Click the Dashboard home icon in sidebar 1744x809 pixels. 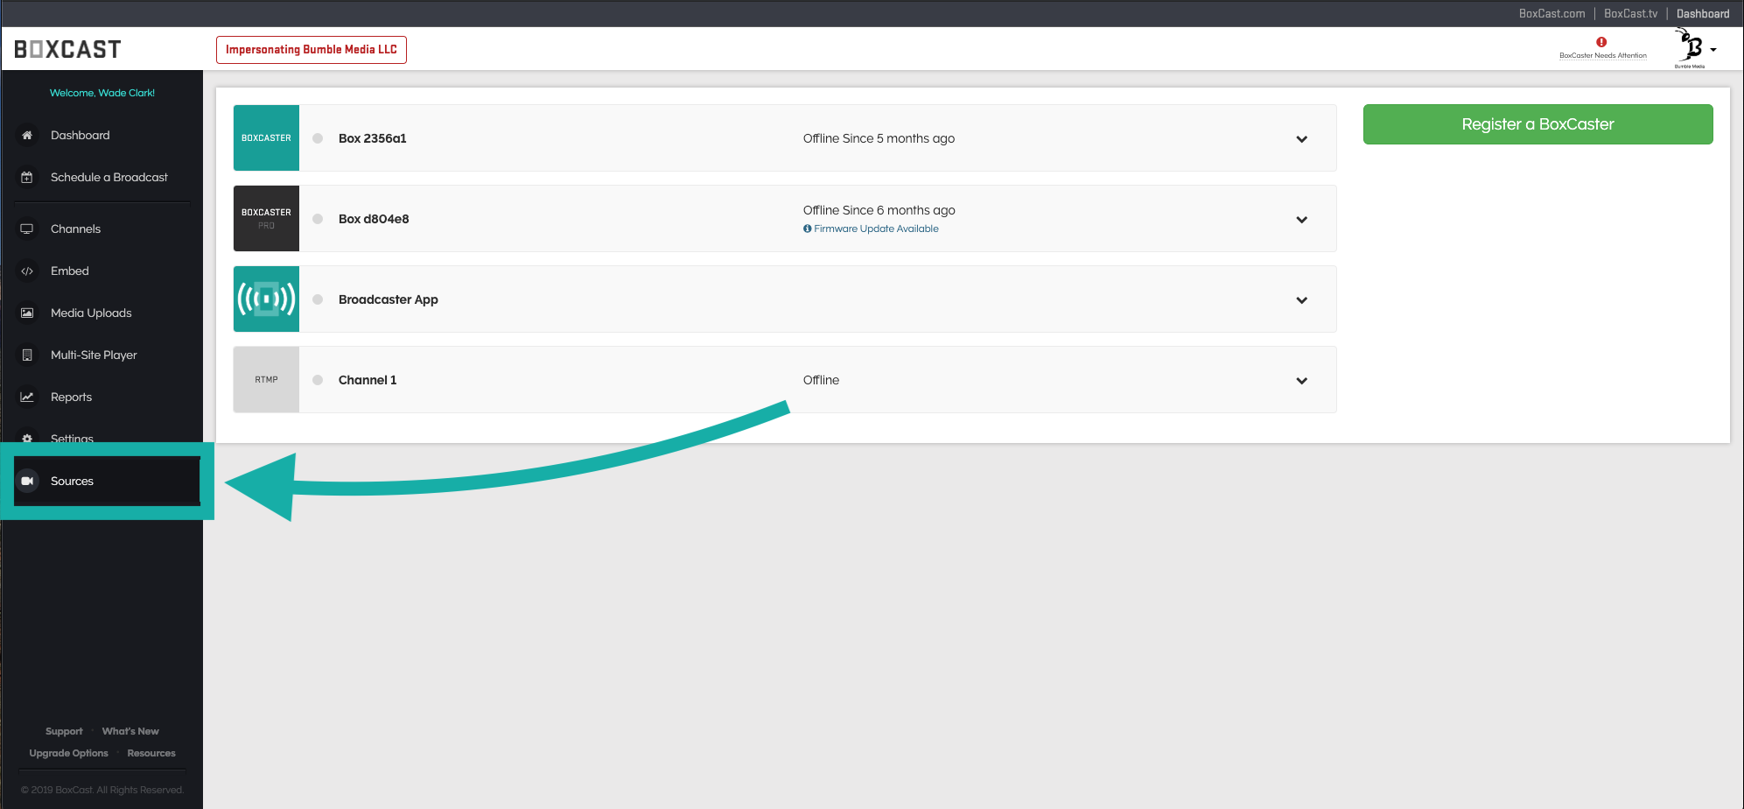[27, 135]
